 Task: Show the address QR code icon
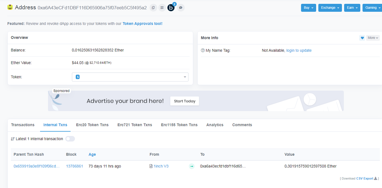coord(162,8)
